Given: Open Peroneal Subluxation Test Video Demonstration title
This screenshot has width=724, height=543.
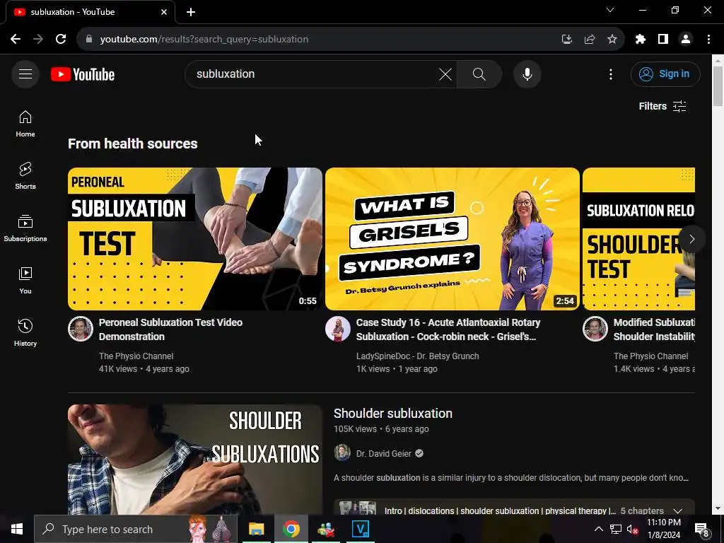Looking at the screenshot, I should pos(170,329).
